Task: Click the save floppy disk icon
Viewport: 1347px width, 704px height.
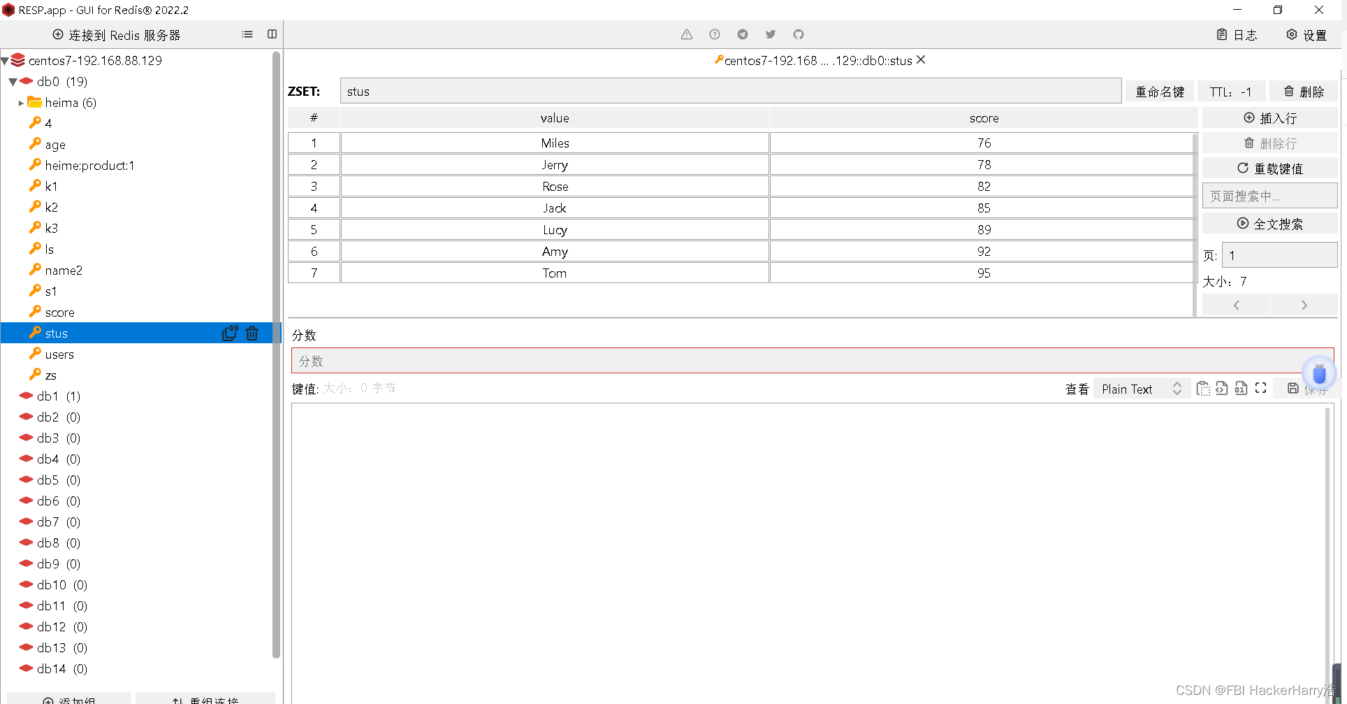Action: pos(1293,388)
